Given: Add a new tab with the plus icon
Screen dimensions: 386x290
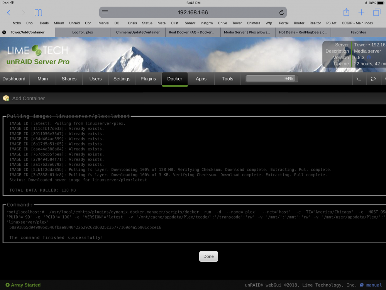Looking at the screenshot, I should pos(361,12).
